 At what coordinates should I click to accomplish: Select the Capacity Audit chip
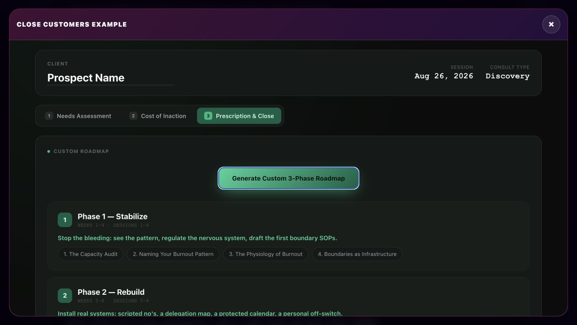coord(91,254)
